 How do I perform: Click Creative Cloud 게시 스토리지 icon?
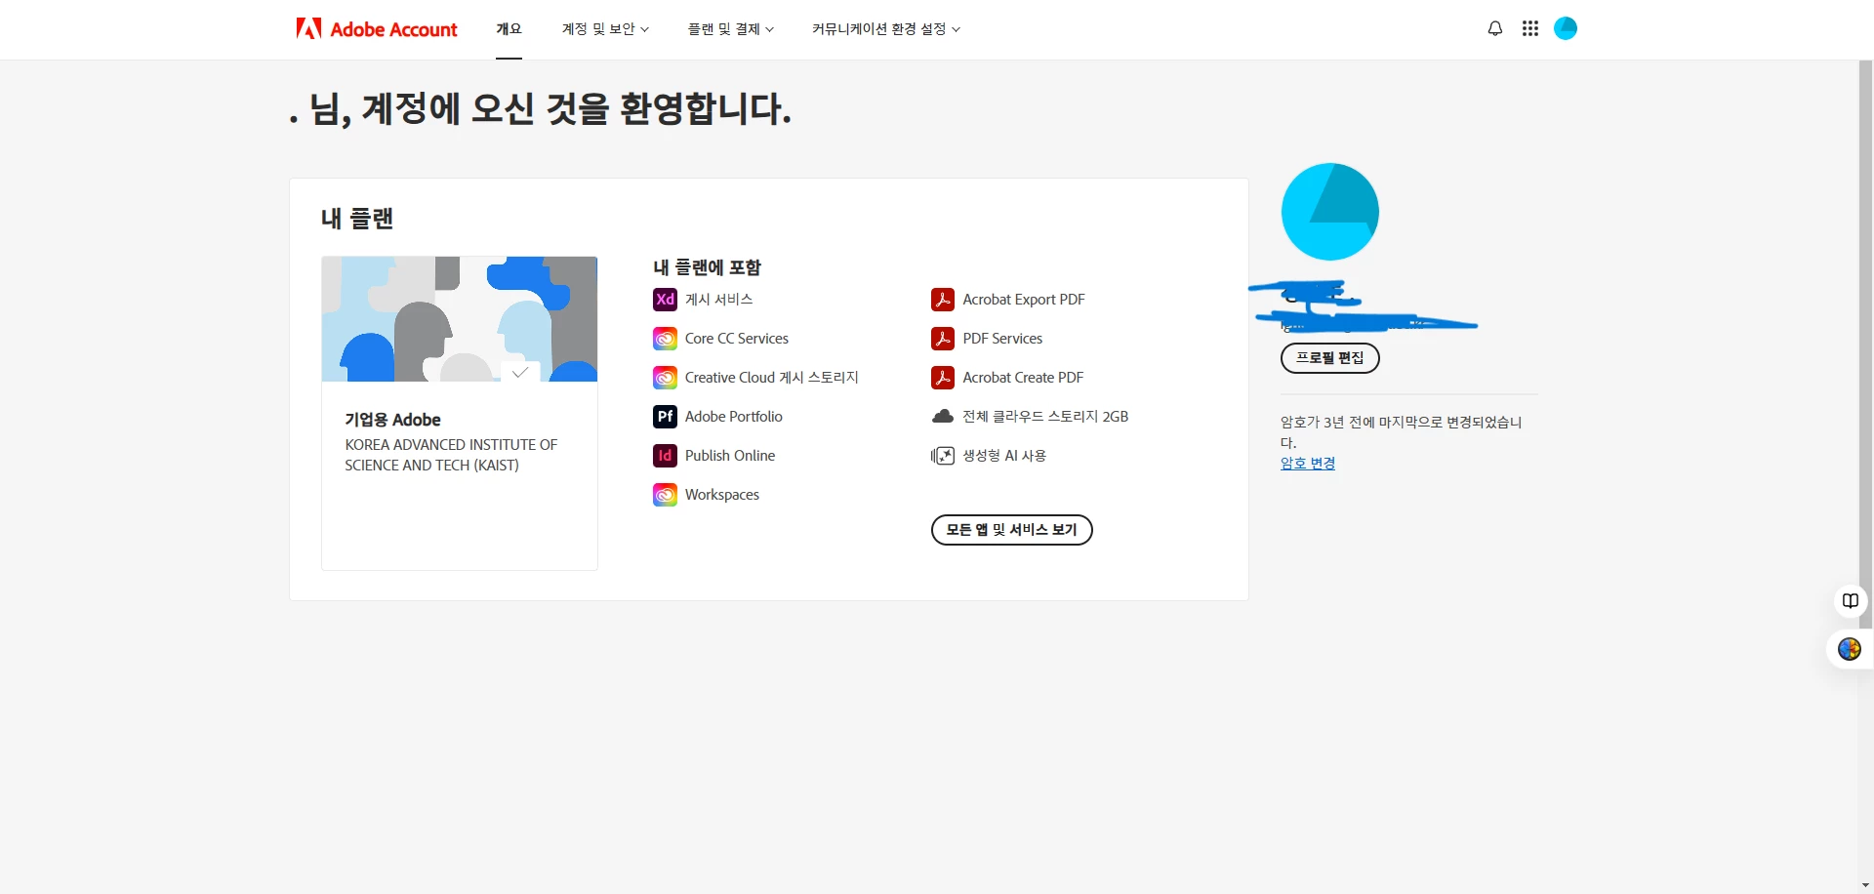pos(665,378)
